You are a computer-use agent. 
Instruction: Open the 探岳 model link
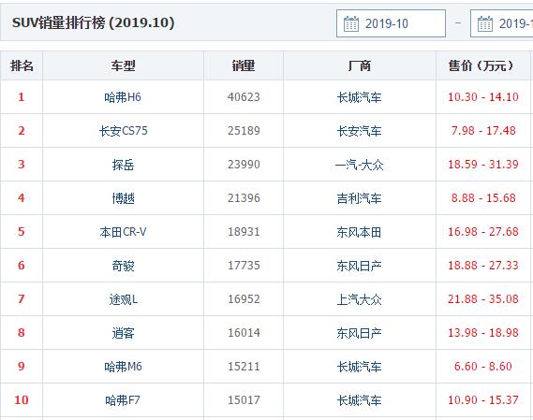(x=123, y=165)
